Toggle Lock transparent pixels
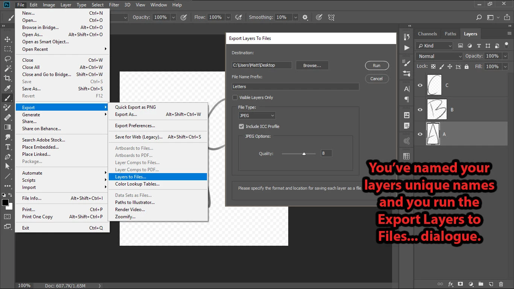This screenshot has width=514, height=289. 433,67
